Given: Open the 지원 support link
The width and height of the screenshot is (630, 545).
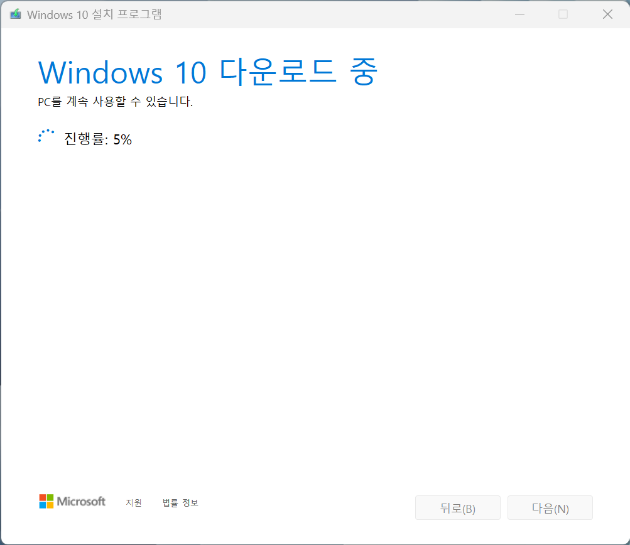Looking at the screenshot, I should coord(134,502).
